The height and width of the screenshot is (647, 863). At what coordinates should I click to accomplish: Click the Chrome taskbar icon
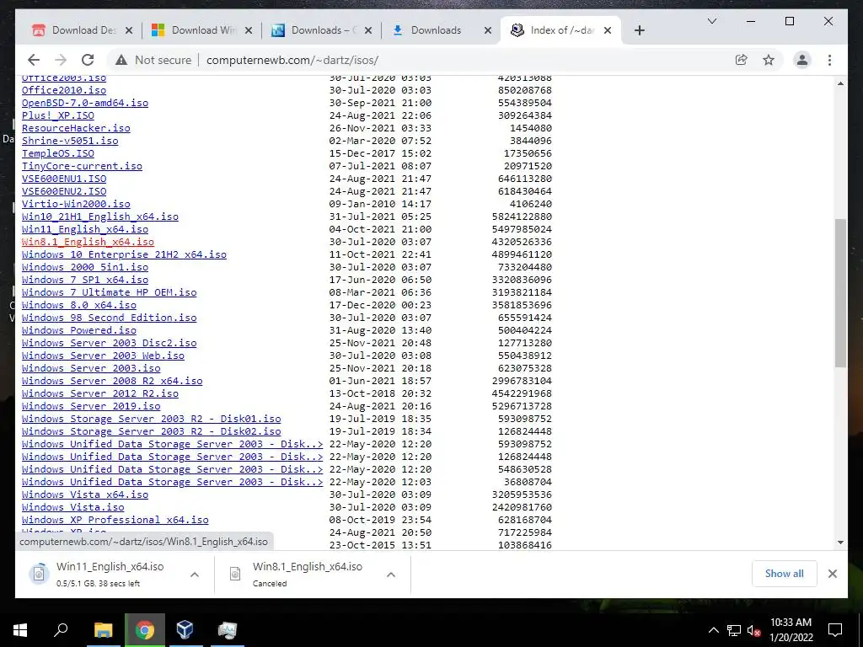tap(145, 630)
